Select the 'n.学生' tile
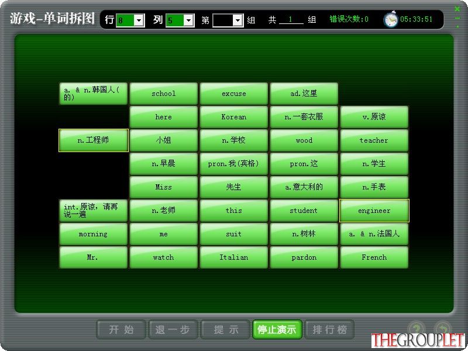 click(374, 164)
